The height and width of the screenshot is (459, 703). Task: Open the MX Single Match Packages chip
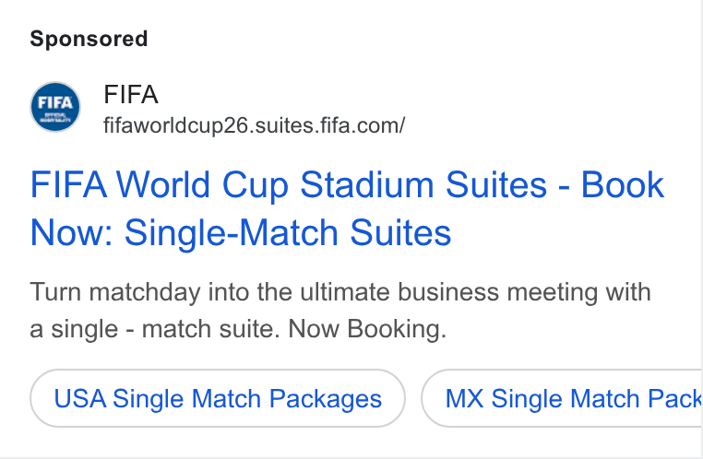[x=561, y=398]
